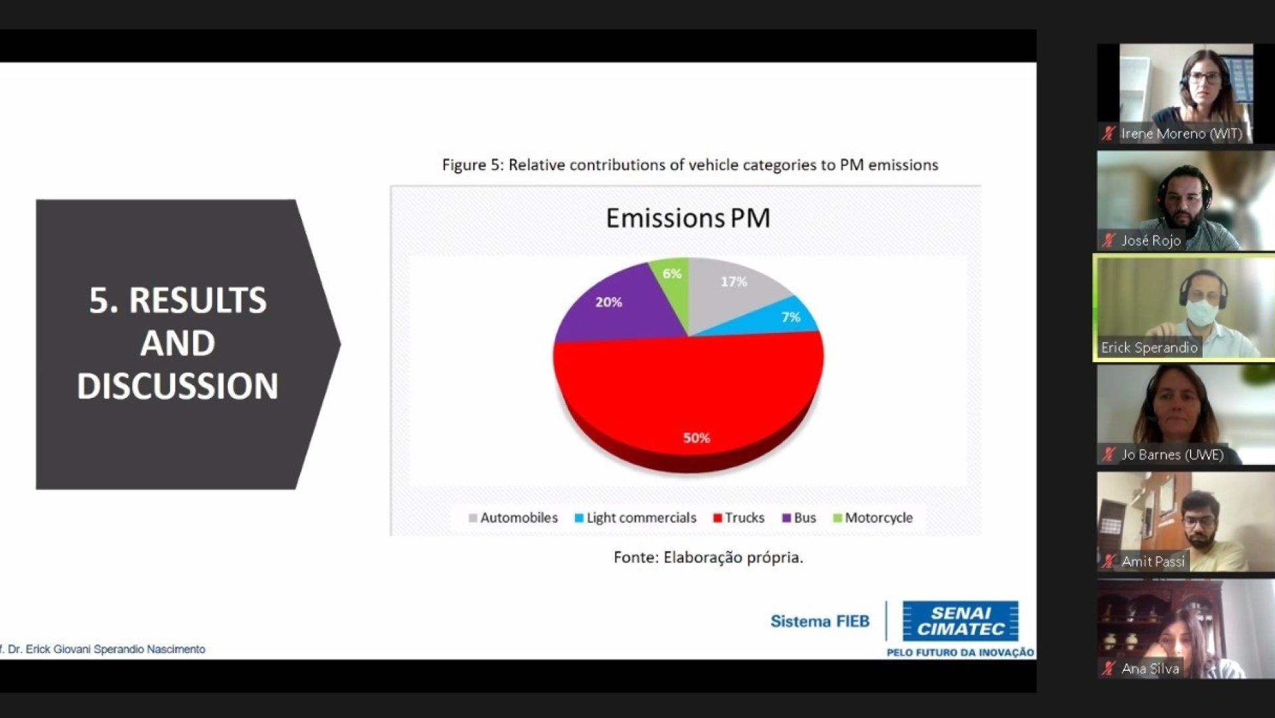Screen dimensions: 1275x718
Task: Click red Trucks legend swatch
Action: pos(717,518)
